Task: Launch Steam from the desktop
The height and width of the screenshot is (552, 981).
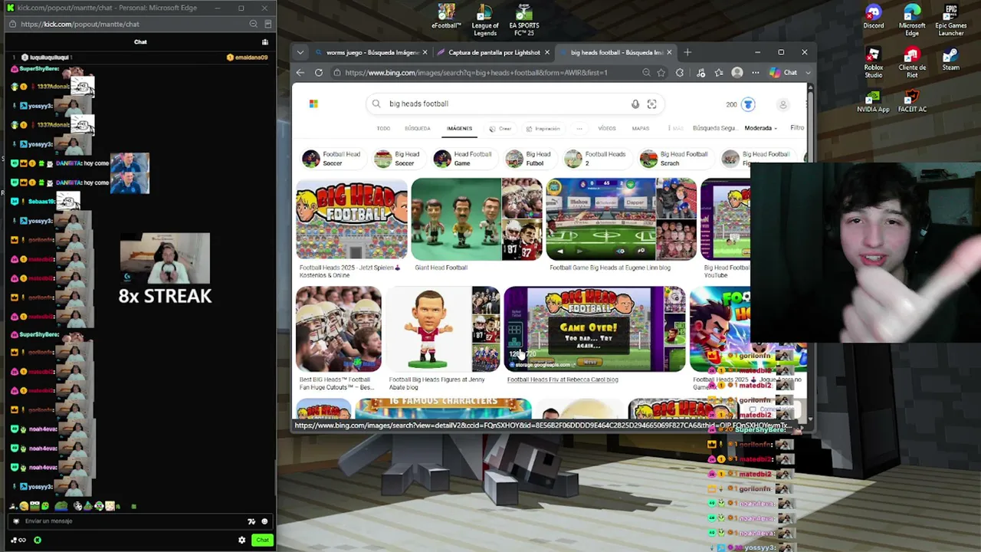Action: click(950, 59)
